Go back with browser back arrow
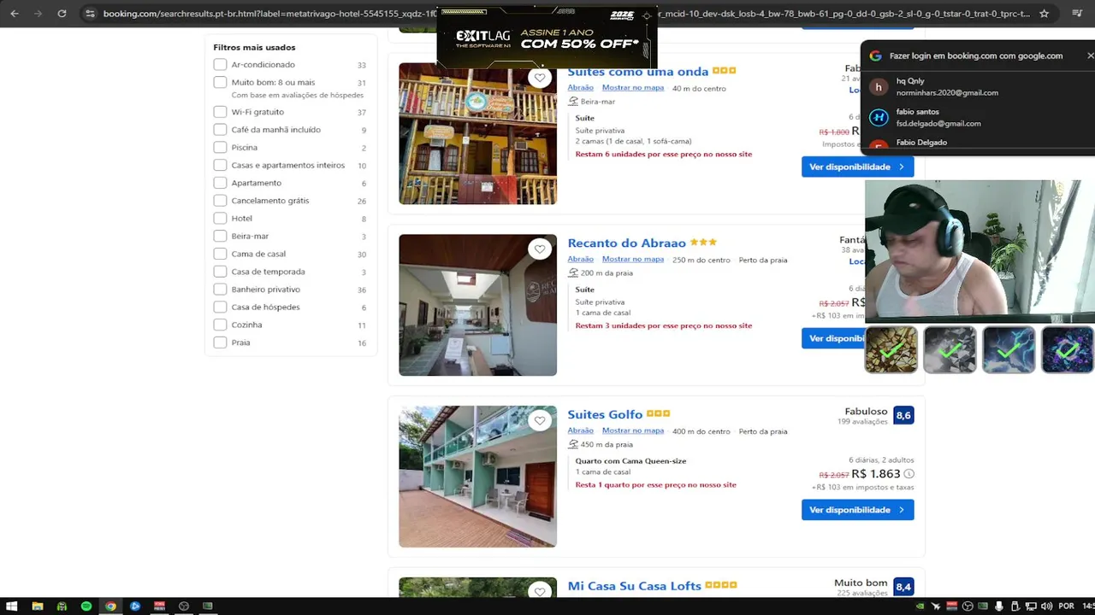Viewport: 1095px width, 615px height. tap(15, 14)
